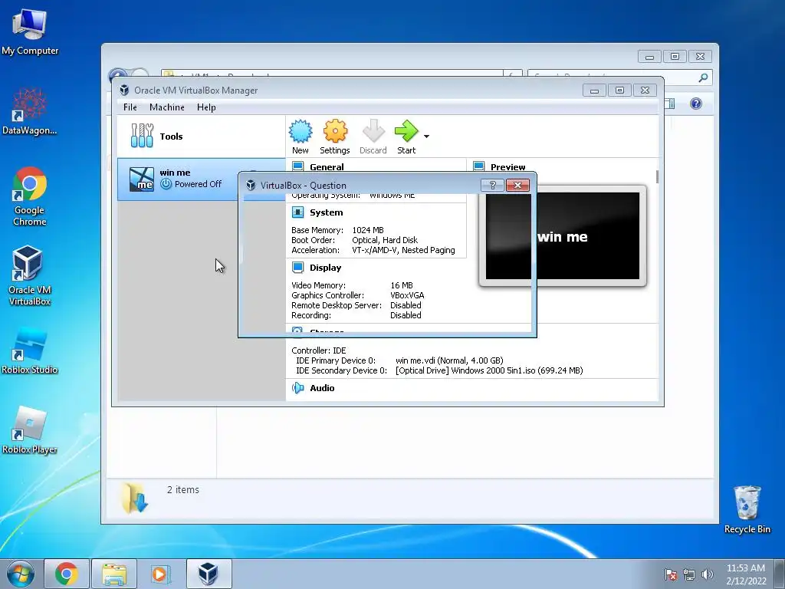Open Roblox Player desktop shortcut
Screen dimensions: 785x589
(30, 429)
